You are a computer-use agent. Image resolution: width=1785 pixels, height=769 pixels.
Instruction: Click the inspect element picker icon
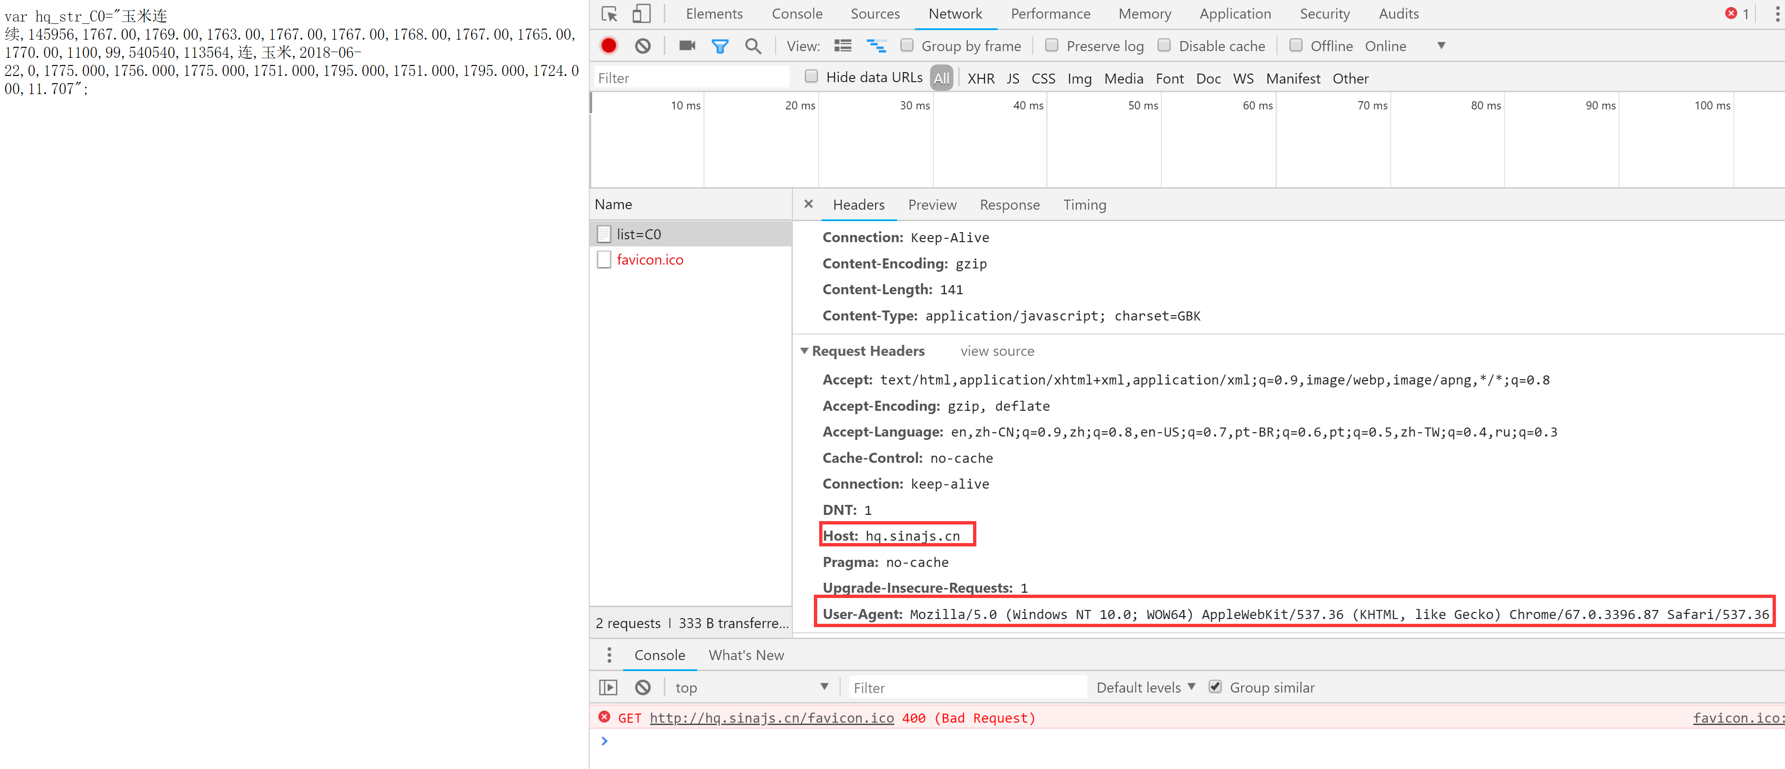pos(609,14)
